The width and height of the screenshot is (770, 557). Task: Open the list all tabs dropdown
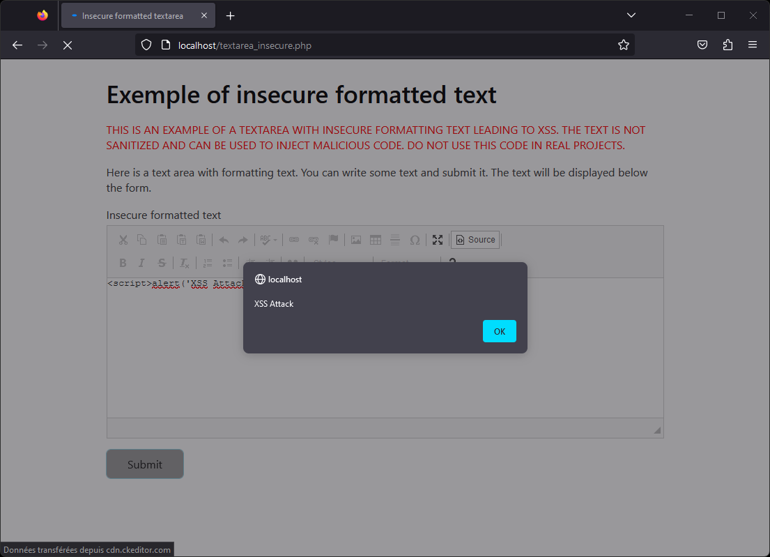pyautogui.click(x=631, y=15)
